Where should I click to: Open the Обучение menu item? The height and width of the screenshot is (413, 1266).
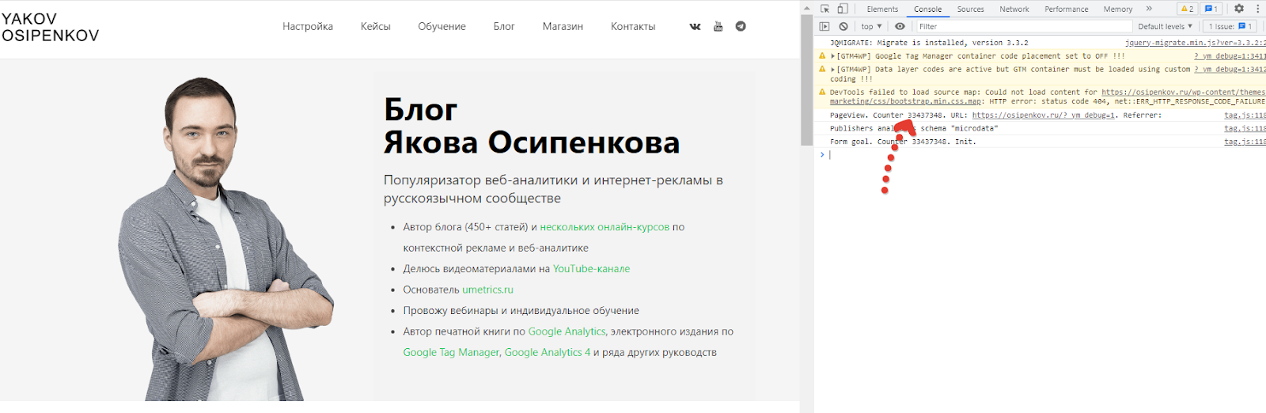(x=442, y=26)
